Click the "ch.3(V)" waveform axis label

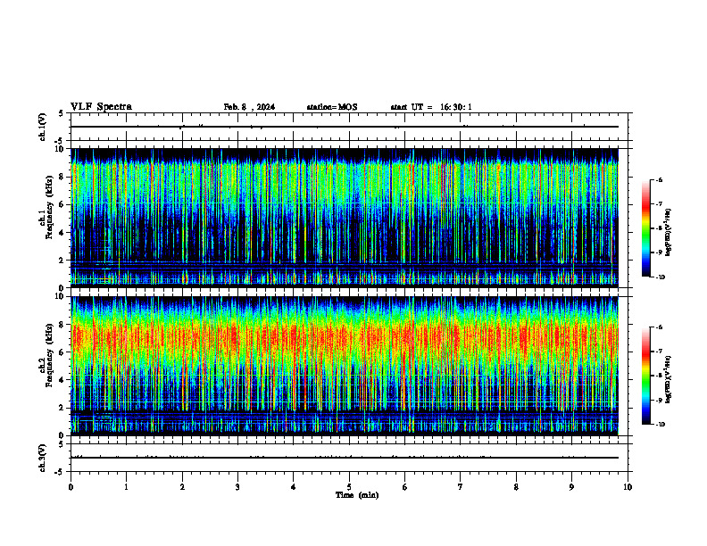[x=43, y=458]
